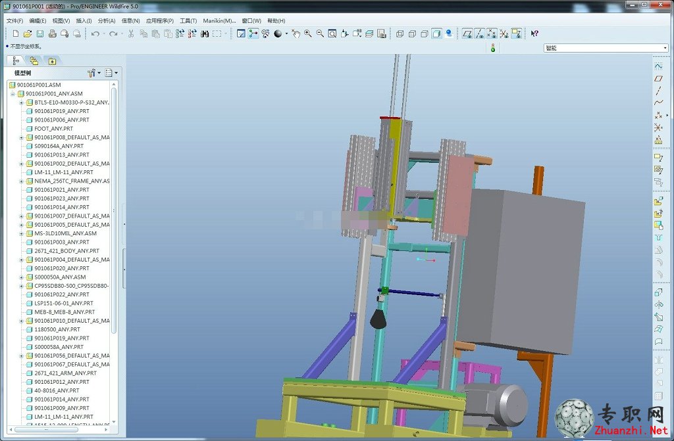674x441 pixels.
Task: Create a new file with the New icon
Action: pos(16,34)
